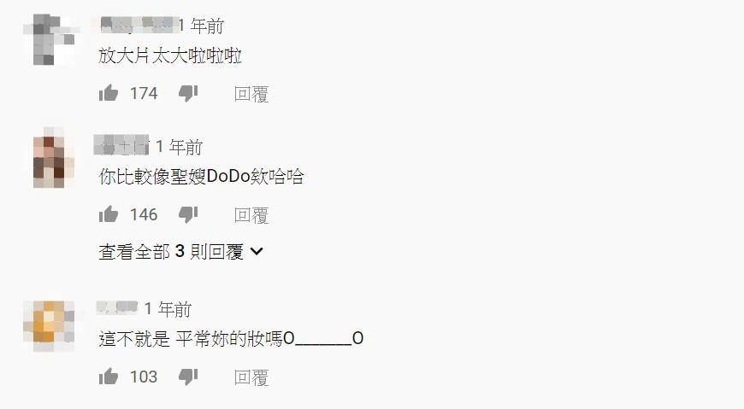Dislike the 放大片太大啦啦啦 comment
The height and width of the screenshot is (409, 744).
tap(188, 93)
